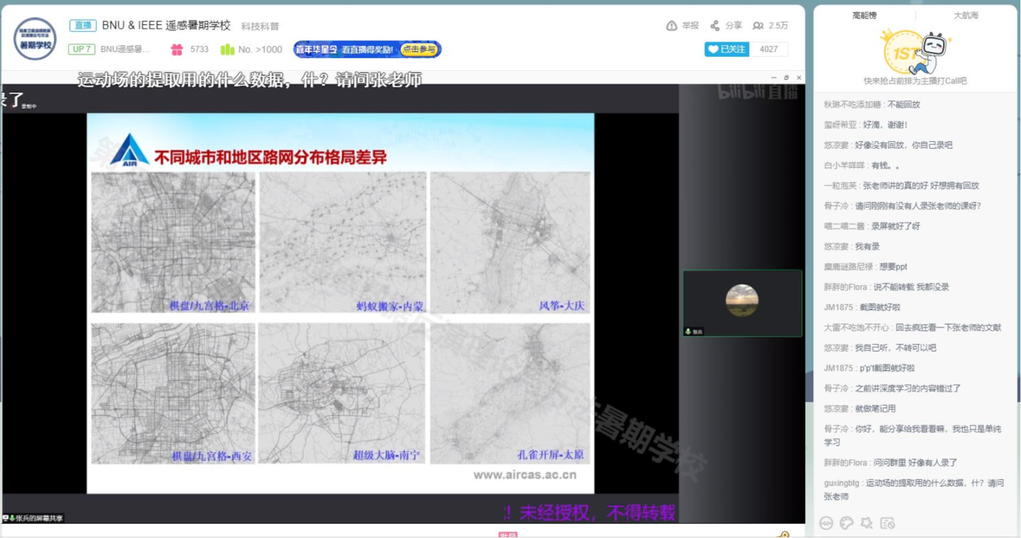Click the star effects icon in chat
The image size is (1021, 538).
point(866,523)
